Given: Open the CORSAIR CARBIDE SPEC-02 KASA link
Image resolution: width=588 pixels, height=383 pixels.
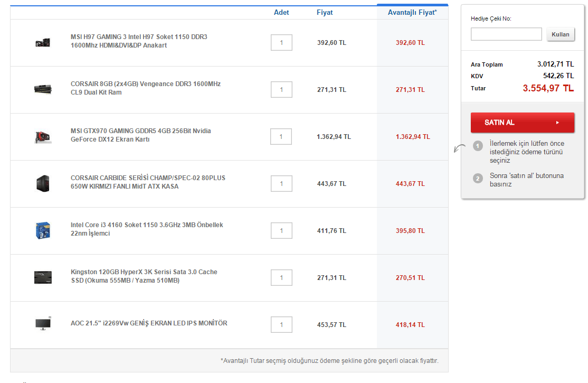Looking at the screenshot, I should coord(148,182).
